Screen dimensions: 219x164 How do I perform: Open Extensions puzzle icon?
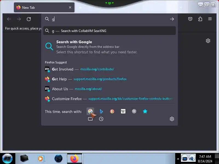200,19
